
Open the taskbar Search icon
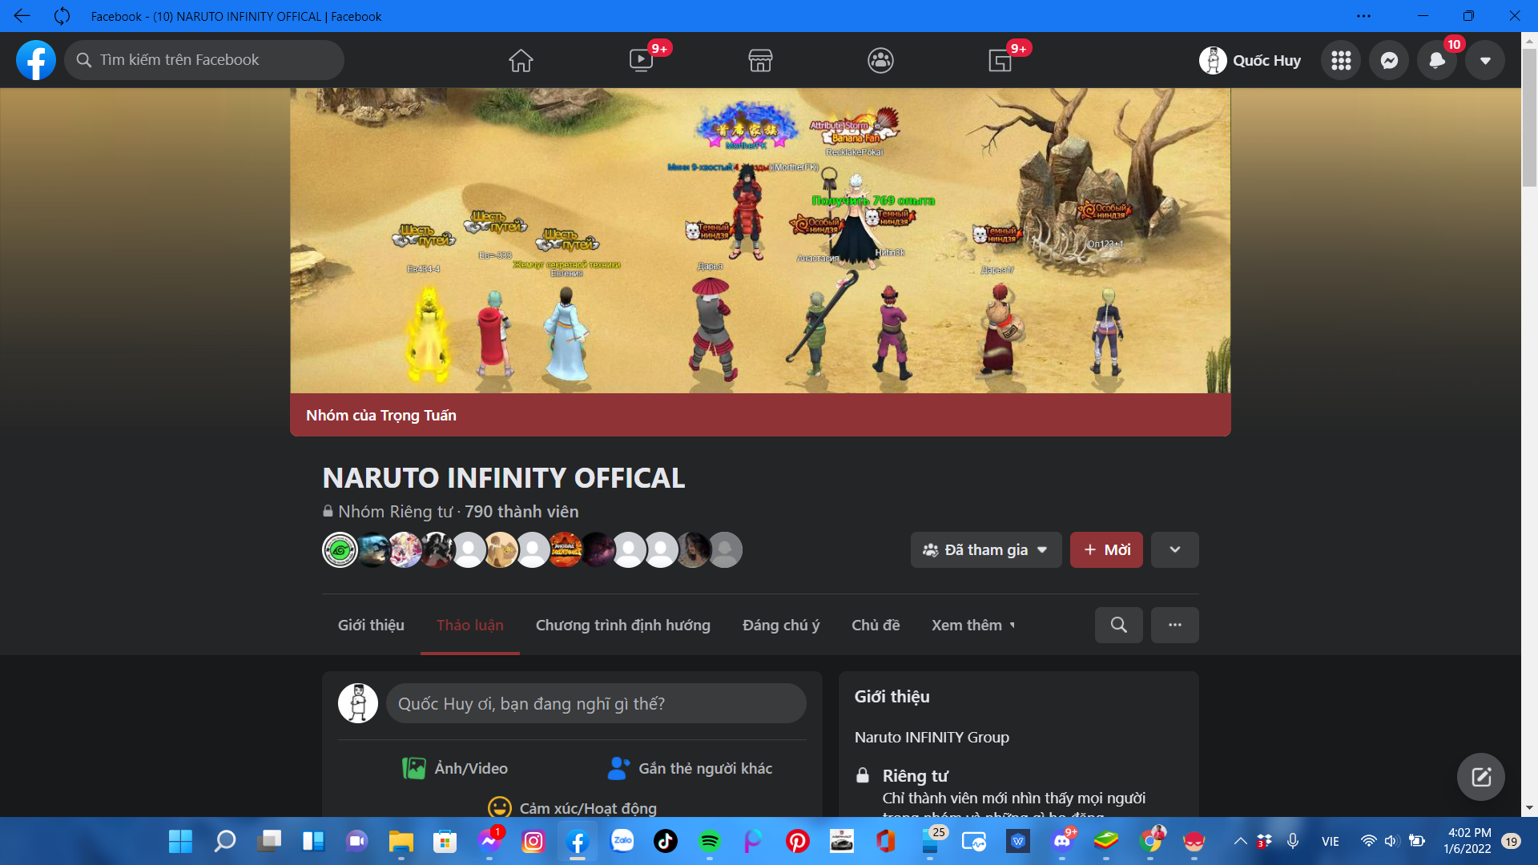tap(225, 841)
